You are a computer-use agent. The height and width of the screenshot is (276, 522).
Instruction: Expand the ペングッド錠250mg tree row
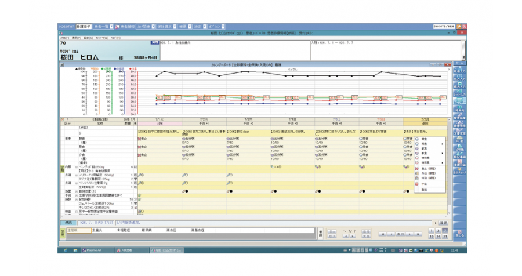(76, 167)
